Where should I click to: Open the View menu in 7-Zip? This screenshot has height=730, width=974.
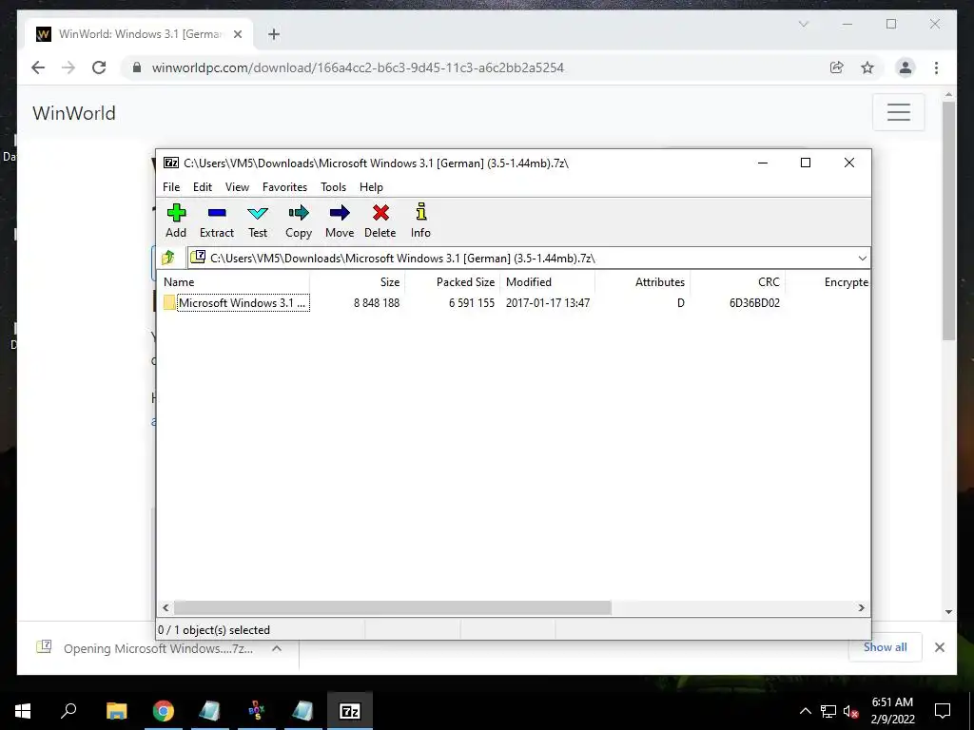(x=237, y=187)
